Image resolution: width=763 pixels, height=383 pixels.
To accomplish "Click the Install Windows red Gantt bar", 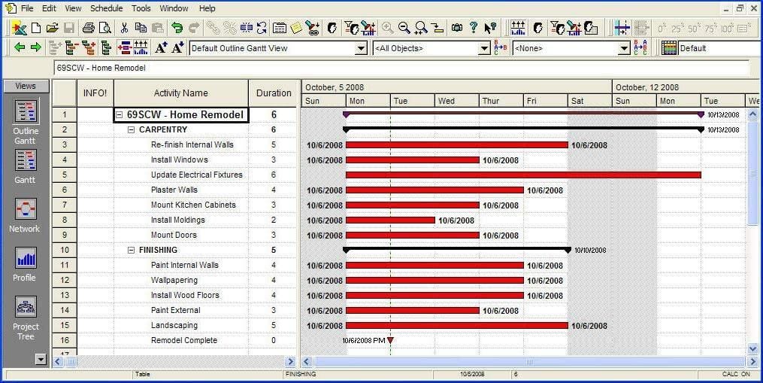I will 412,160.
